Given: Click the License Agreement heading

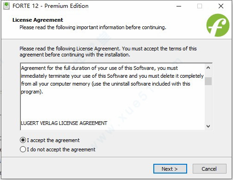Looking at the screenshot, I should [x=38, y=20].
